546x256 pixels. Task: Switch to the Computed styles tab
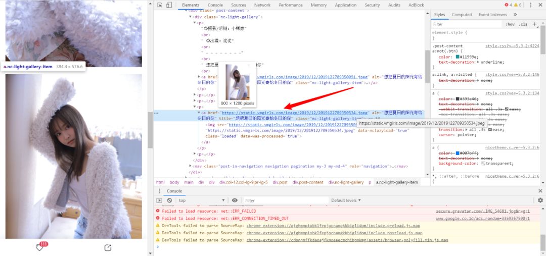pyautogui.click(x=462, y=15)
